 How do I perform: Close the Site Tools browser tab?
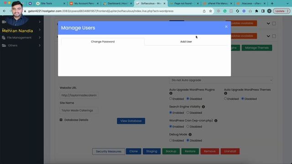[x=64, y=3]
